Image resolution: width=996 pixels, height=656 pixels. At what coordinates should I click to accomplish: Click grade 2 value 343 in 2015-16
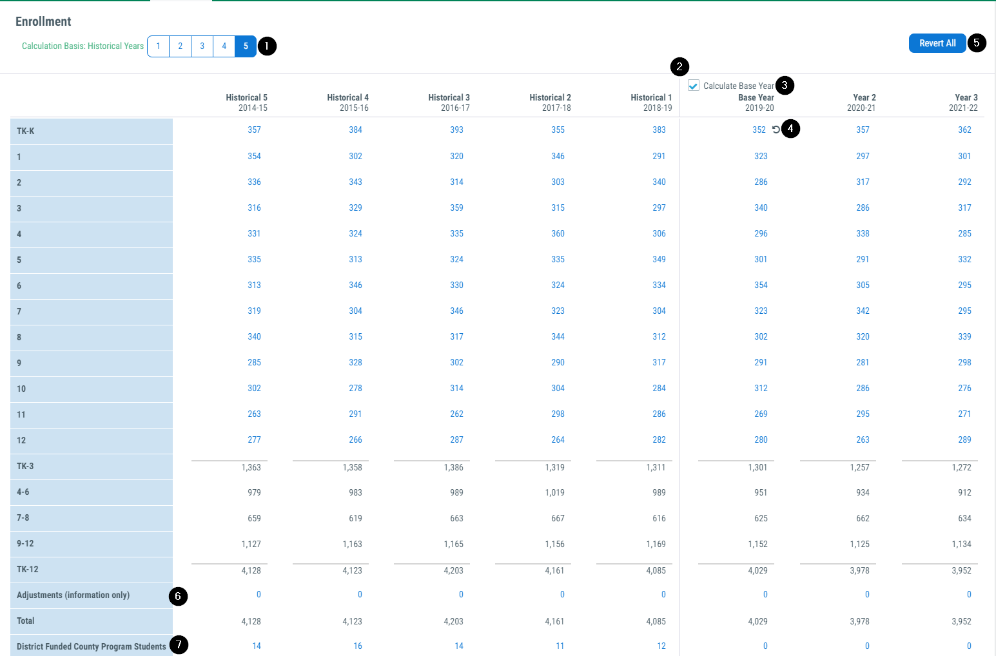pyautogui.click(x=356, y=182)
